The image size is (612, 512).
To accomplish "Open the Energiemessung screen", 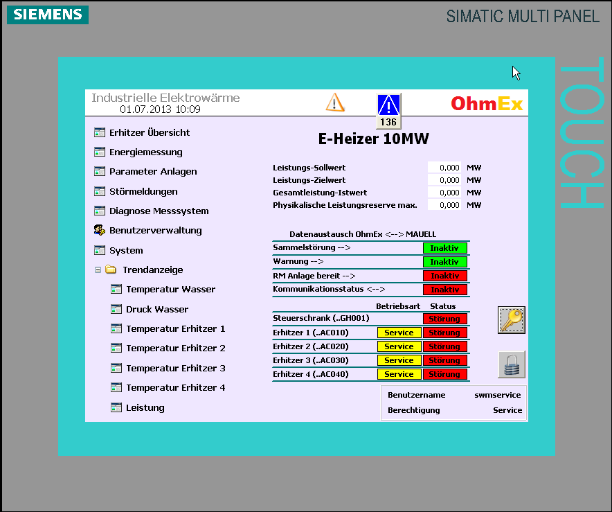I will (x=146, y=152).
